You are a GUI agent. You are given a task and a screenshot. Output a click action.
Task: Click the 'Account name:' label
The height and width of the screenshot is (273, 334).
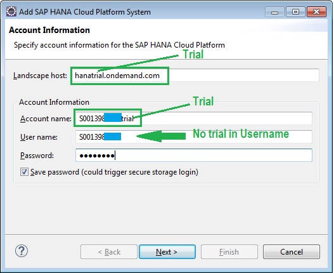coord(46,119)
